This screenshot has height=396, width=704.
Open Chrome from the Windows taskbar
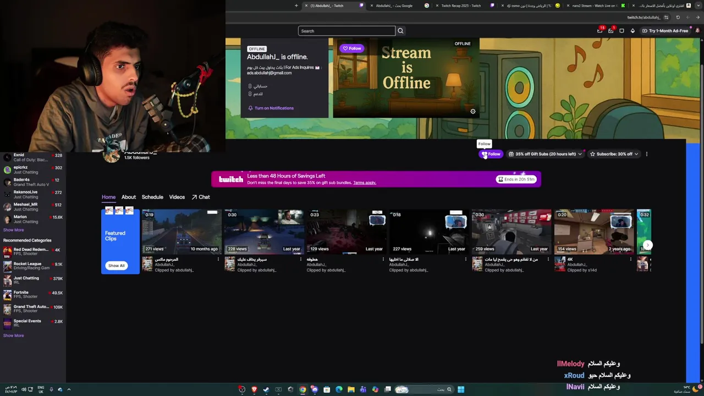[302, 389]
